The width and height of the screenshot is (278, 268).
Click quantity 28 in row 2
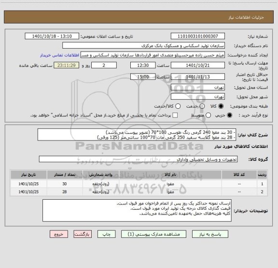pos(65,192)
